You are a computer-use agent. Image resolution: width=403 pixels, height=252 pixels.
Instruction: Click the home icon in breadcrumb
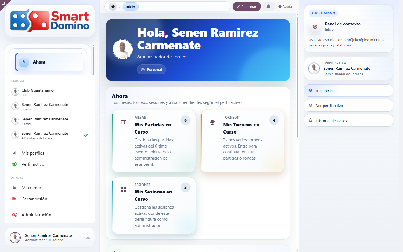click(113, 6)
